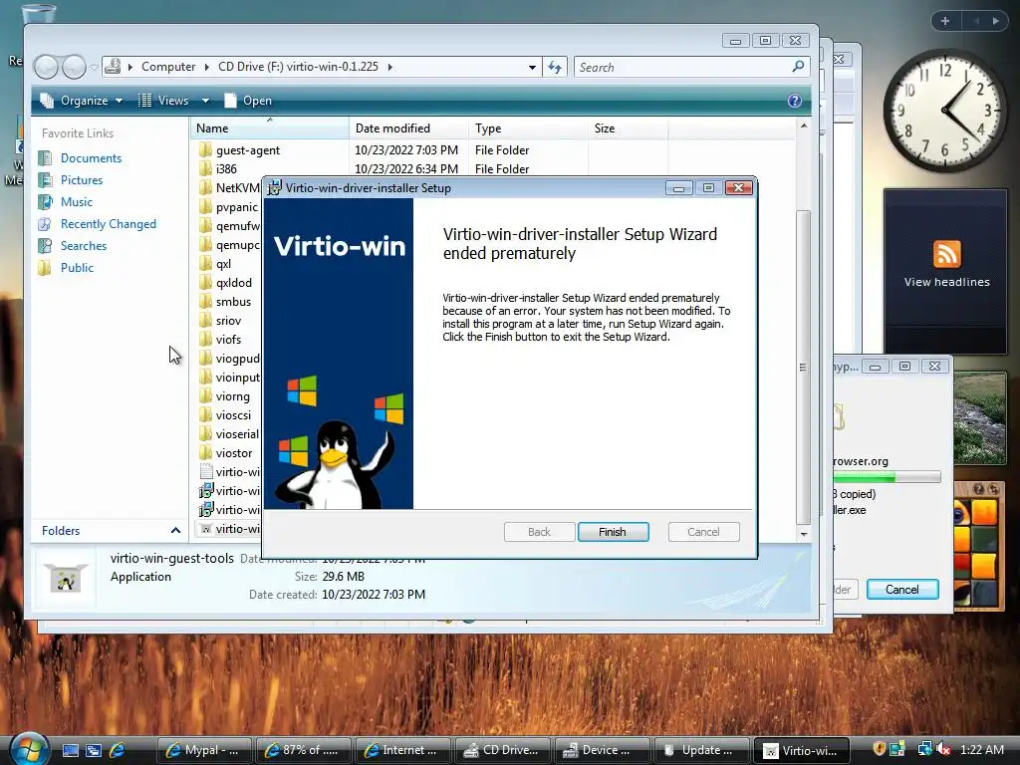Image resolution: width=1020 pixels, height=765 pixels.
Task: Sort by Date modified column header
Action: point(407,128)
